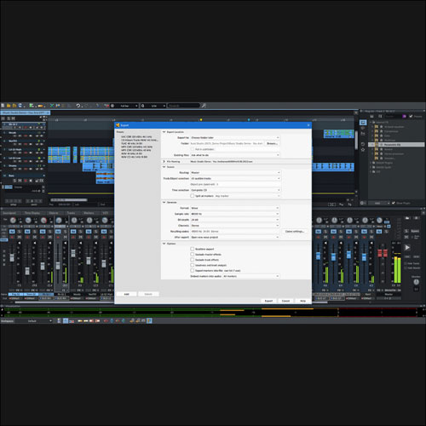
Task: Solo the Bass track in the track header
Action: 14,181
